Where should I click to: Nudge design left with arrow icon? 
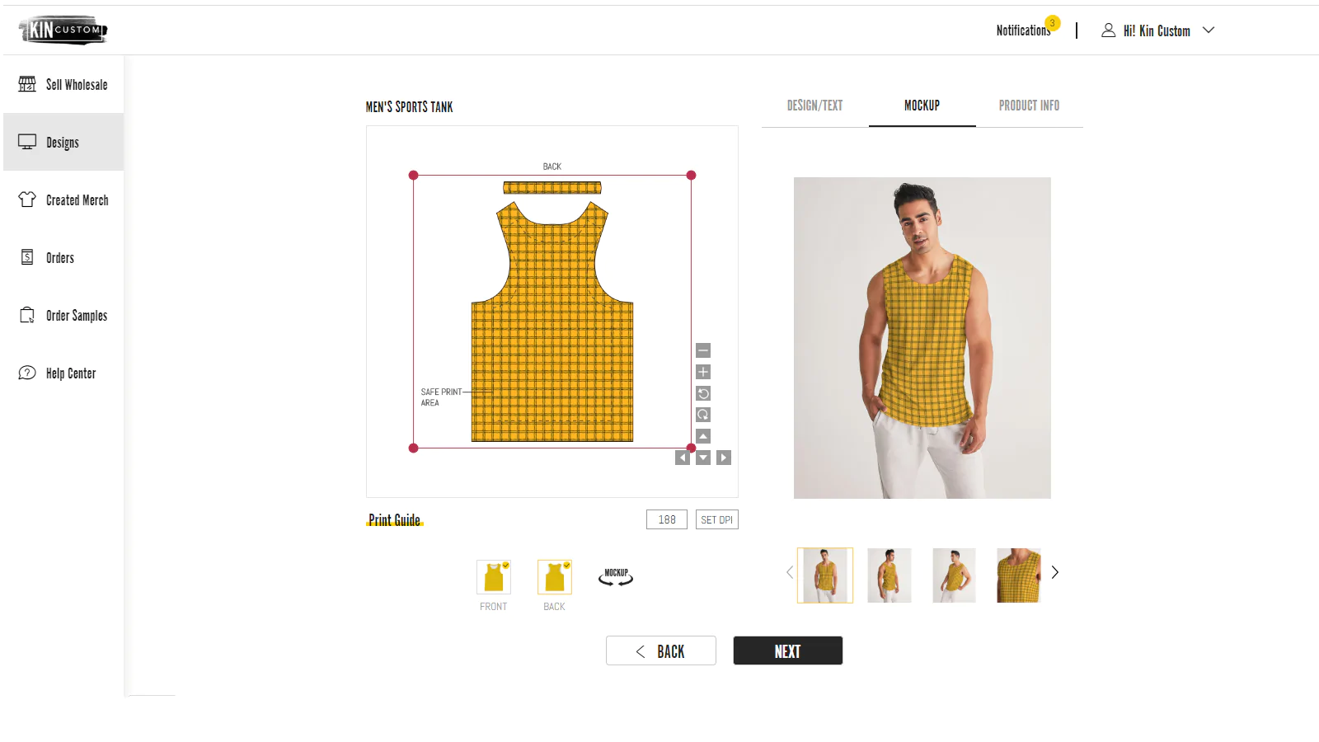pyautogui.click(x=683, y=458)
